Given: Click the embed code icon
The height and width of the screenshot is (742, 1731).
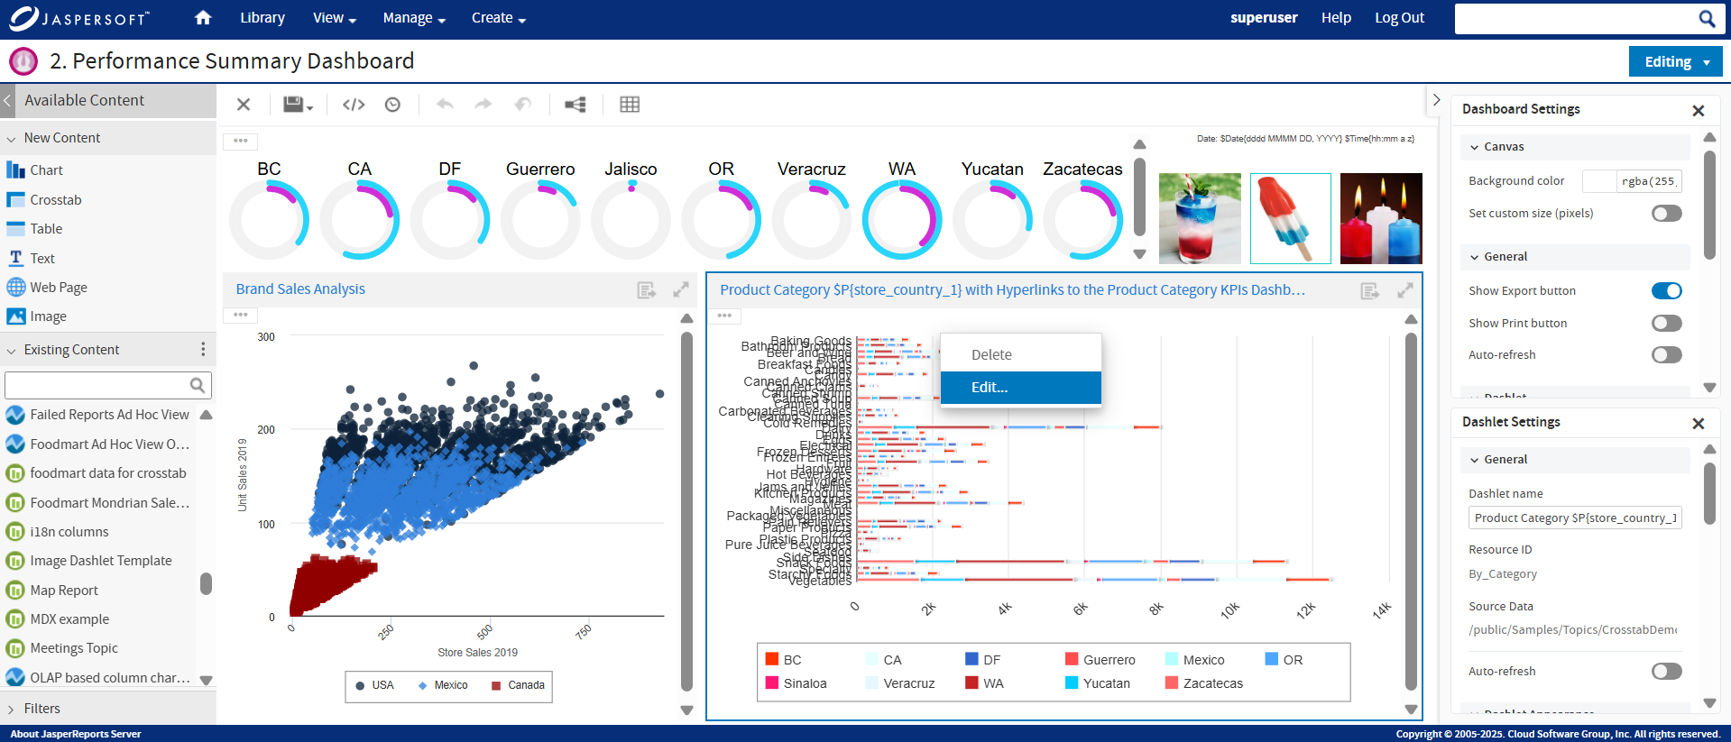Looking at the screenshot, I should (x=354, y=105).
